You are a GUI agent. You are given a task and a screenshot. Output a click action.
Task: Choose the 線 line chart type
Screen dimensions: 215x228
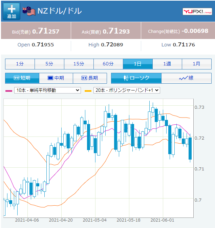[186, 78]
